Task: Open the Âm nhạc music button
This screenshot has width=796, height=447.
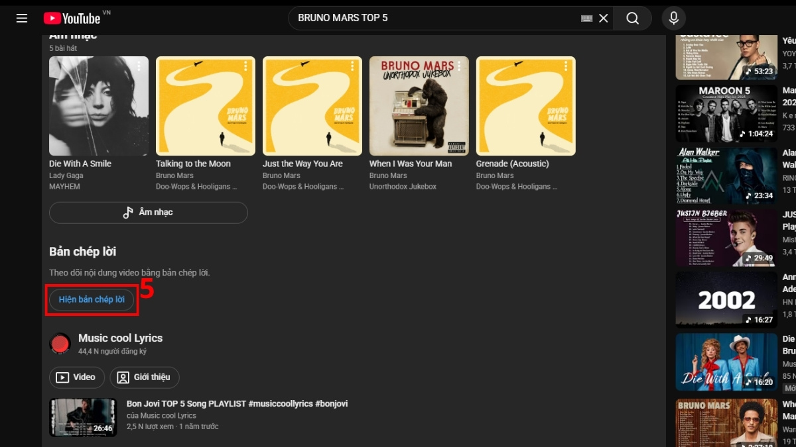Action: pyautogui.click(x=149, y=213)
